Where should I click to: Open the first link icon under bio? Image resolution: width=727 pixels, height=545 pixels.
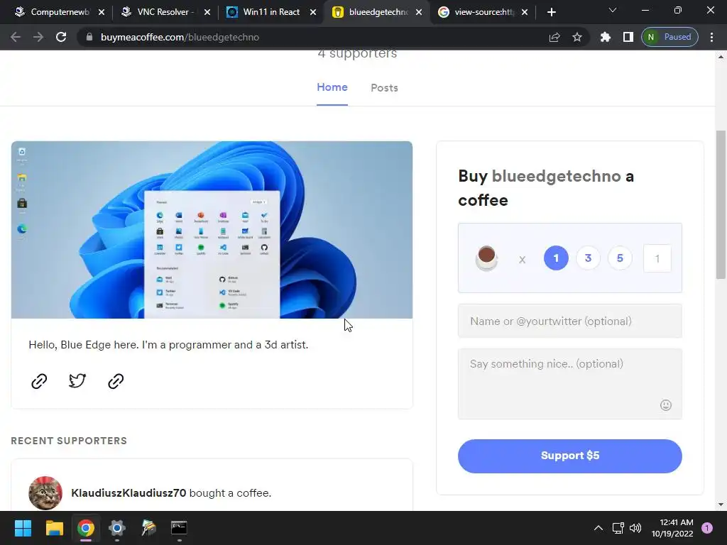(x=39, y=381)
